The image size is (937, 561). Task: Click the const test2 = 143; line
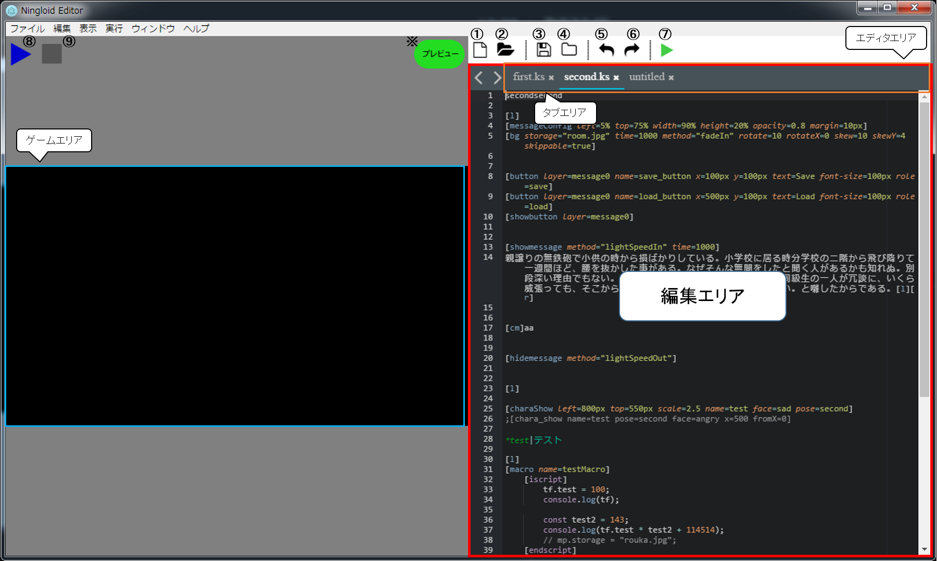586,520
